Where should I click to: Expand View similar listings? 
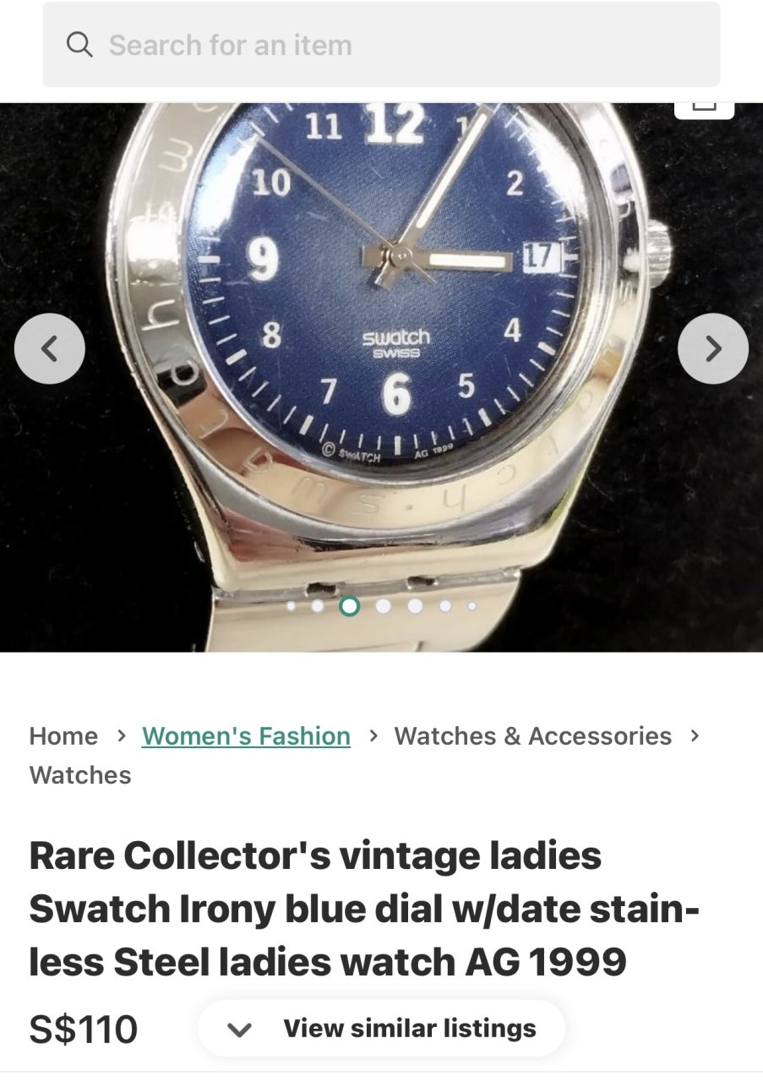[x=381, y=1029]
